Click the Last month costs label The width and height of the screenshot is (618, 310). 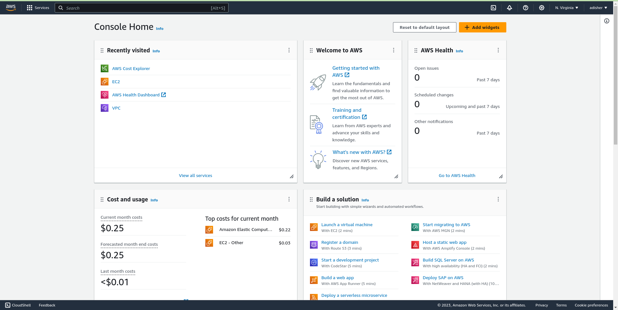click(x=118, y=271)
